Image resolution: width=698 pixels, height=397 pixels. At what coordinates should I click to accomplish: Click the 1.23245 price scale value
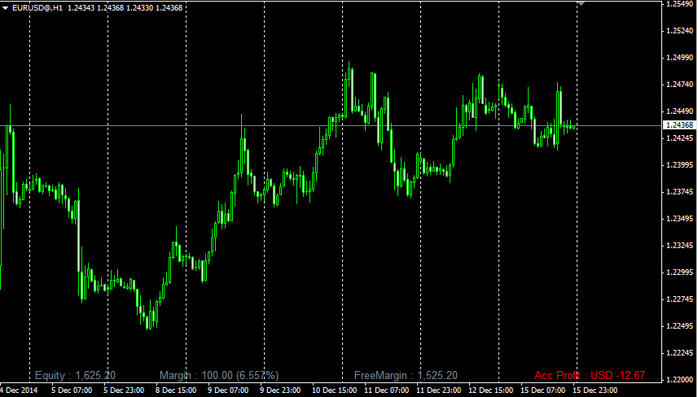[679, 246]
